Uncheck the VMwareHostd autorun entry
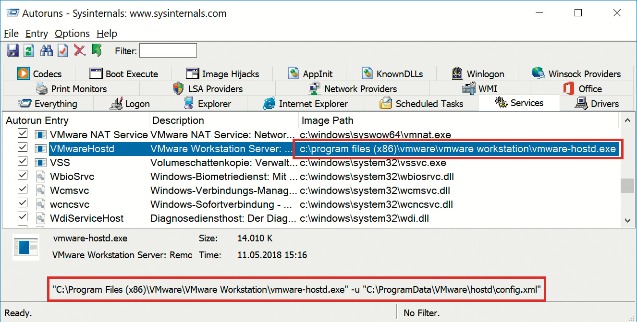 point(23,148)
